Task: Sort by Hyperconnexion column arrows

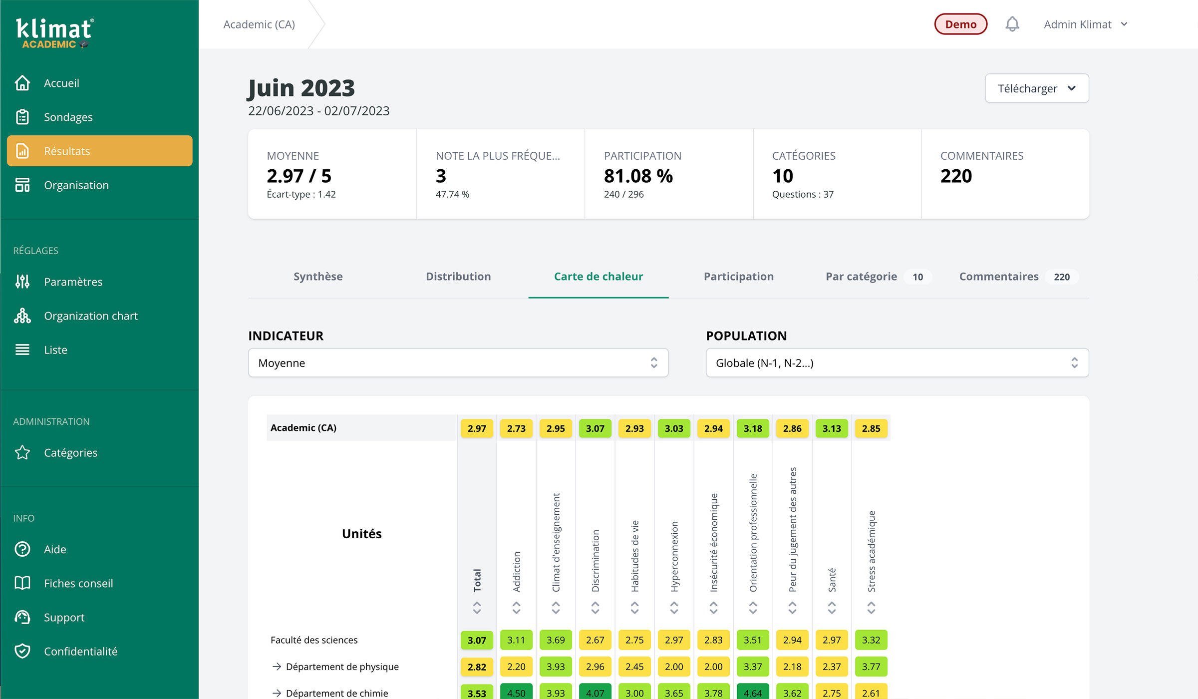Action: tap(674, 608)
